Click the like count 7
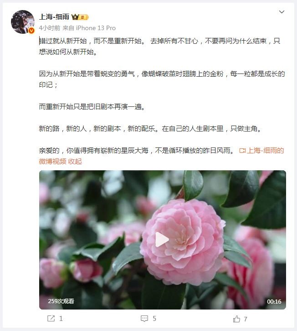The width and height of the screenshot is (297, 331). pos(246,319)
